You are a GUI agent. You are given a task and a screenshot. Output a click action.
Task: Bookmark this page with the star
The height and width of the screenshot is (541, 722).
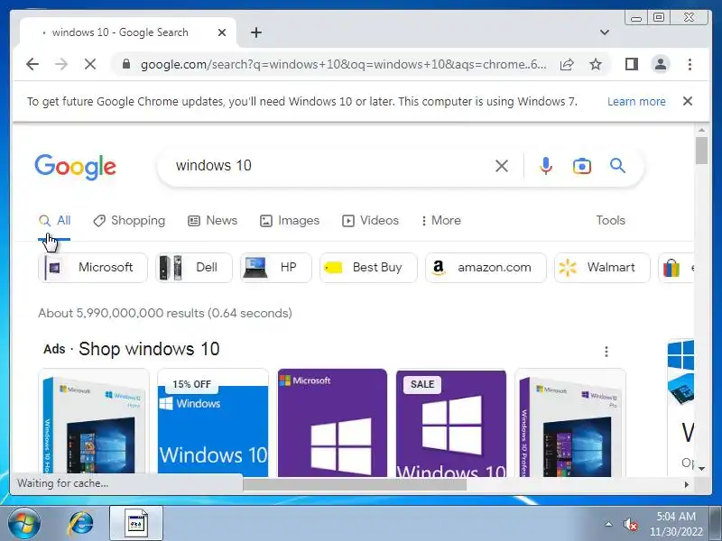click(596, 64)
